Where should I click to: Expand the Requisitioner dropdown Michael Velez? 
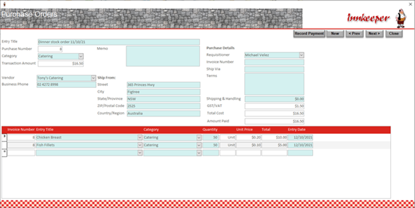302,55
